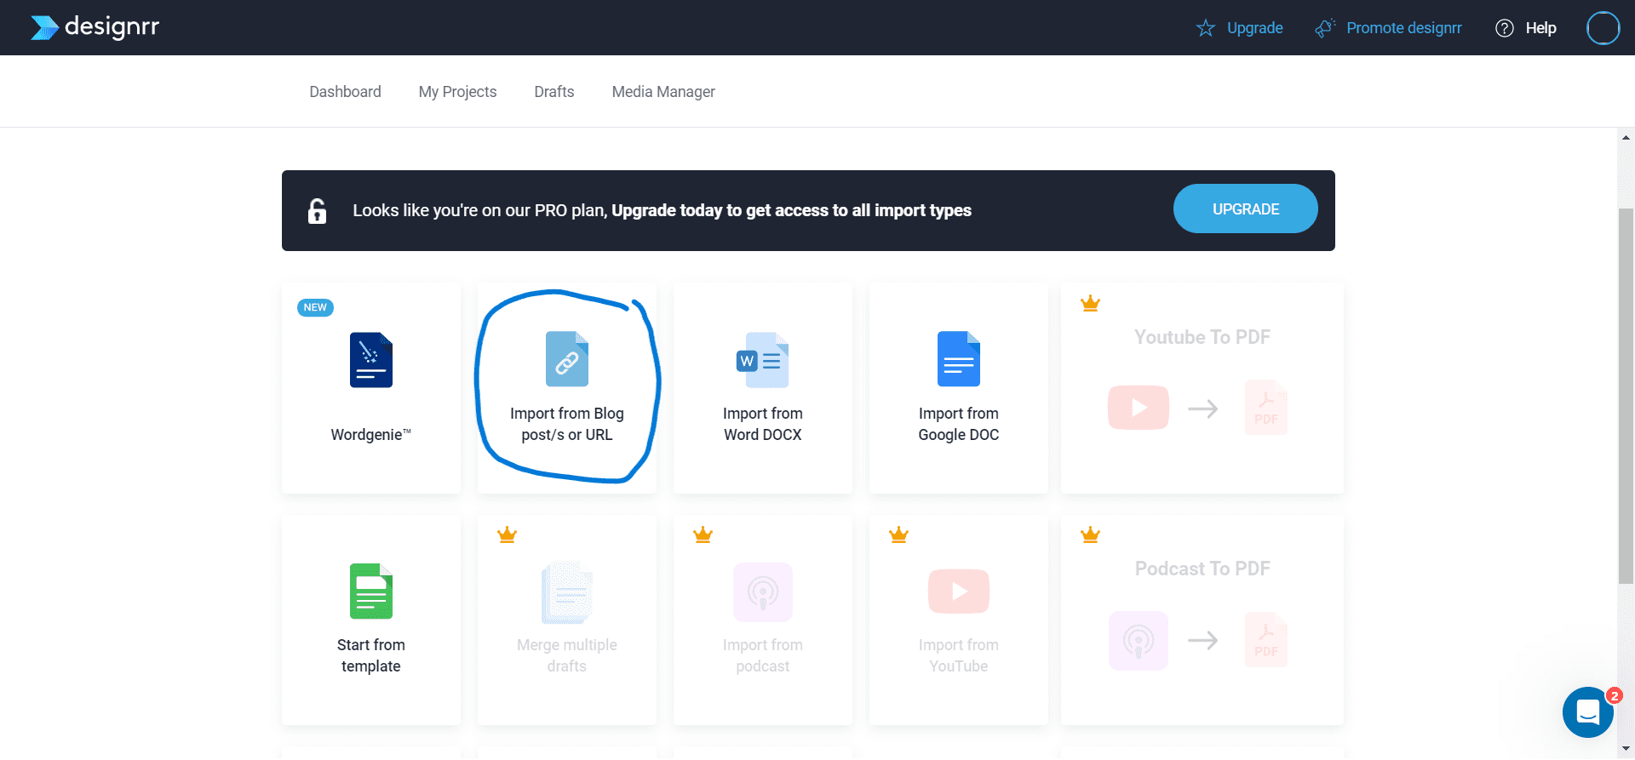Viewport: 1635px width, 760px height.
Task: Select the Import from Blog post/URL link icon
Action: coord(567,359)
